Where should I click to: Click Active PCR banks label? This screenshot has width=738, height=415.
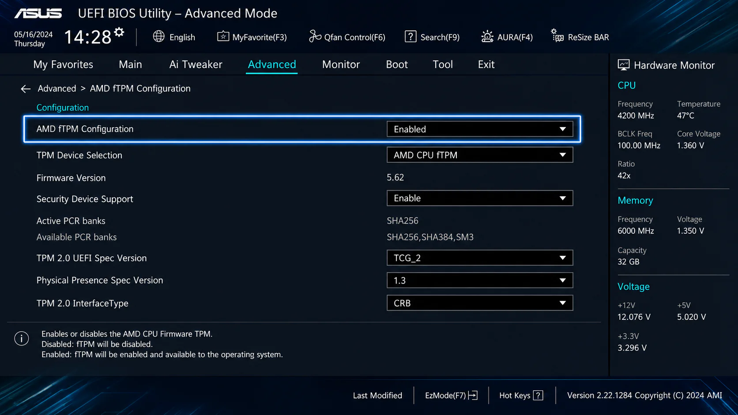[x=71, y=221]
